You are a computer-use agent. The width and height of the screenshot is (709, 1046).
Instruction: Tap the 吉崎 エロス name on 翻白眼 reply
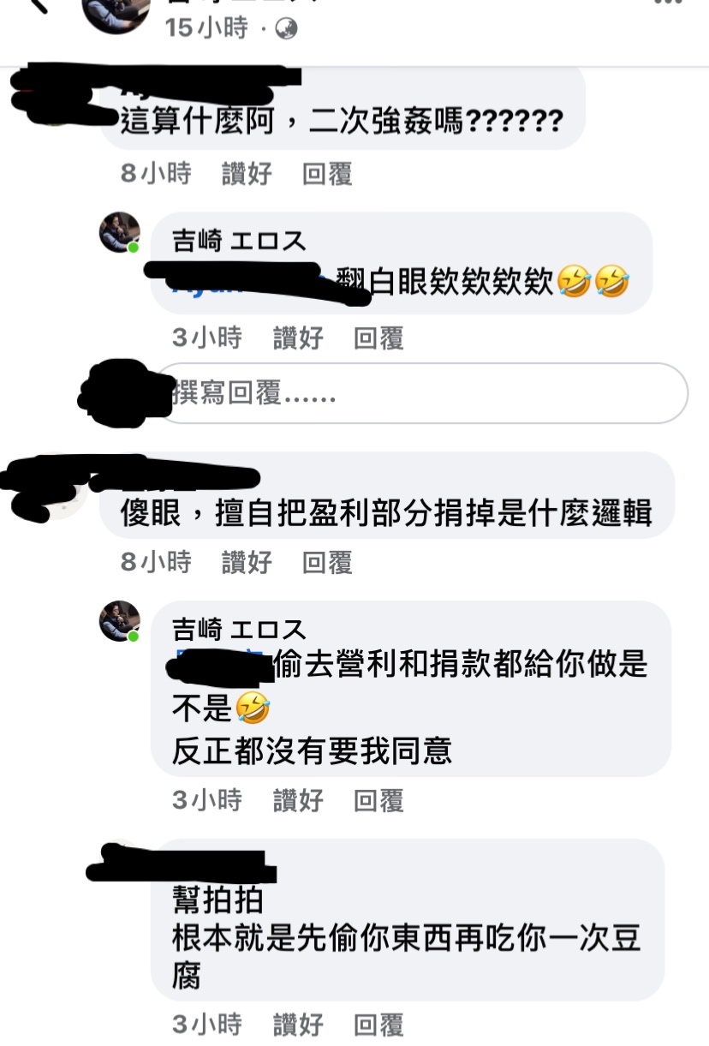click(x=239, y=241)
